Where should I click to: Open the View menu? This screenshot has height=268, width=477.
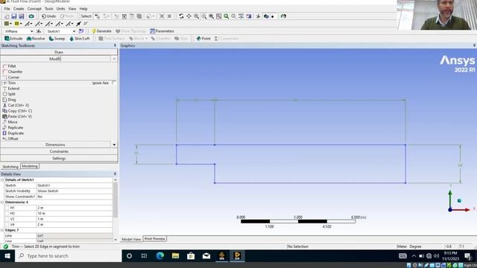pos(72,9)
